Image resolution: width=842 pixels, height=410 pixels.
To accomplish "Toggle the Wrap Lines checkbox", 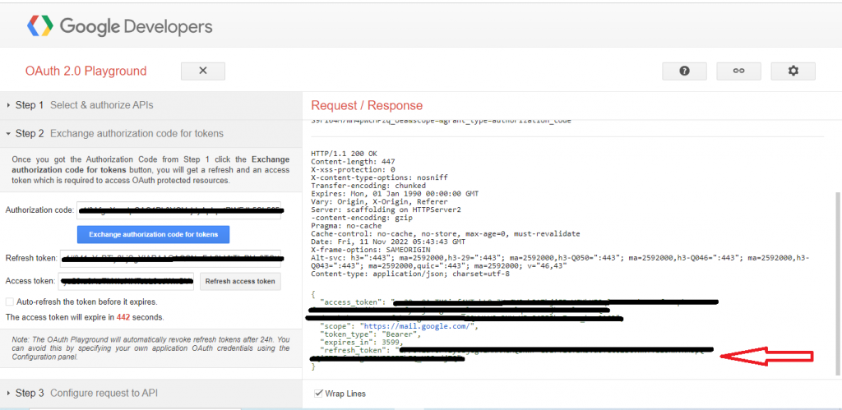I will pos(318,394).
